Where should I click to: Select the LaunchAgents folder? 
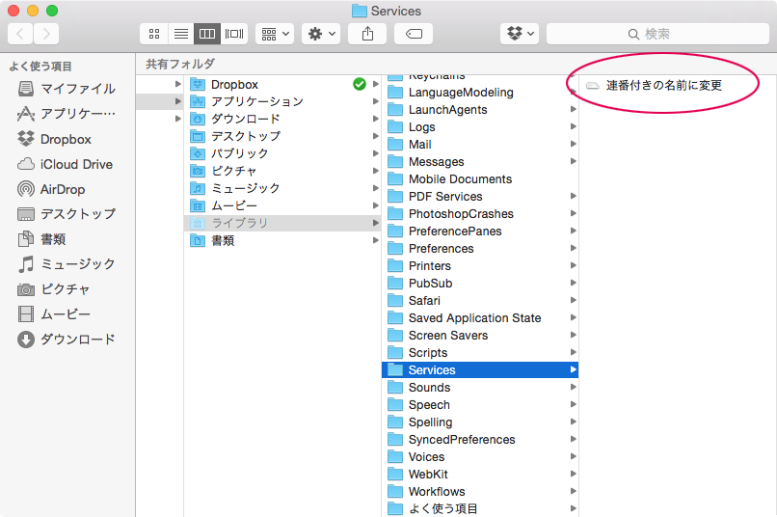coord(480,110)
